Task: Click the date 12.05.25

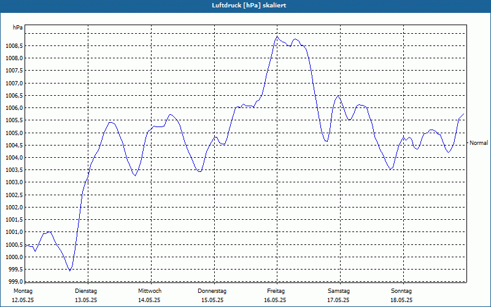Action: (23, 300)
